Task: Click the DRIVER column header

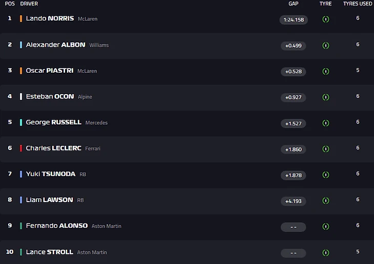Action: tap(29, 4)
